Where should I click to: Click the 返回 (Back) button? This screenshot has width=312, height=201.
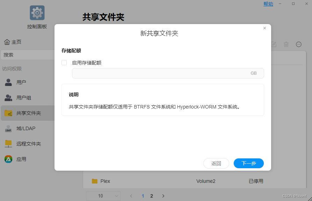point(216,163)
